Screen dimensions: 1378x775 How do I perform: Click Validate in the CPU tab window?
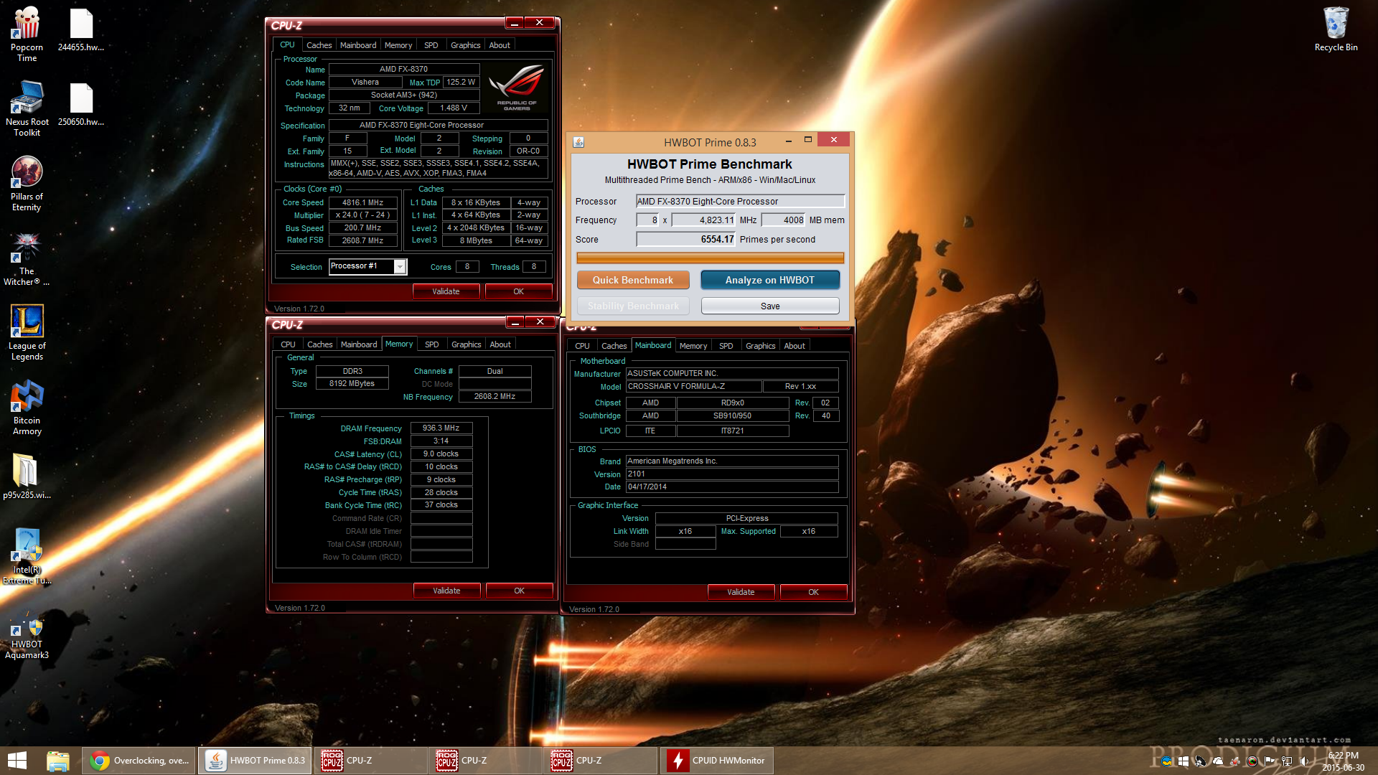click(x=446, y=291)
